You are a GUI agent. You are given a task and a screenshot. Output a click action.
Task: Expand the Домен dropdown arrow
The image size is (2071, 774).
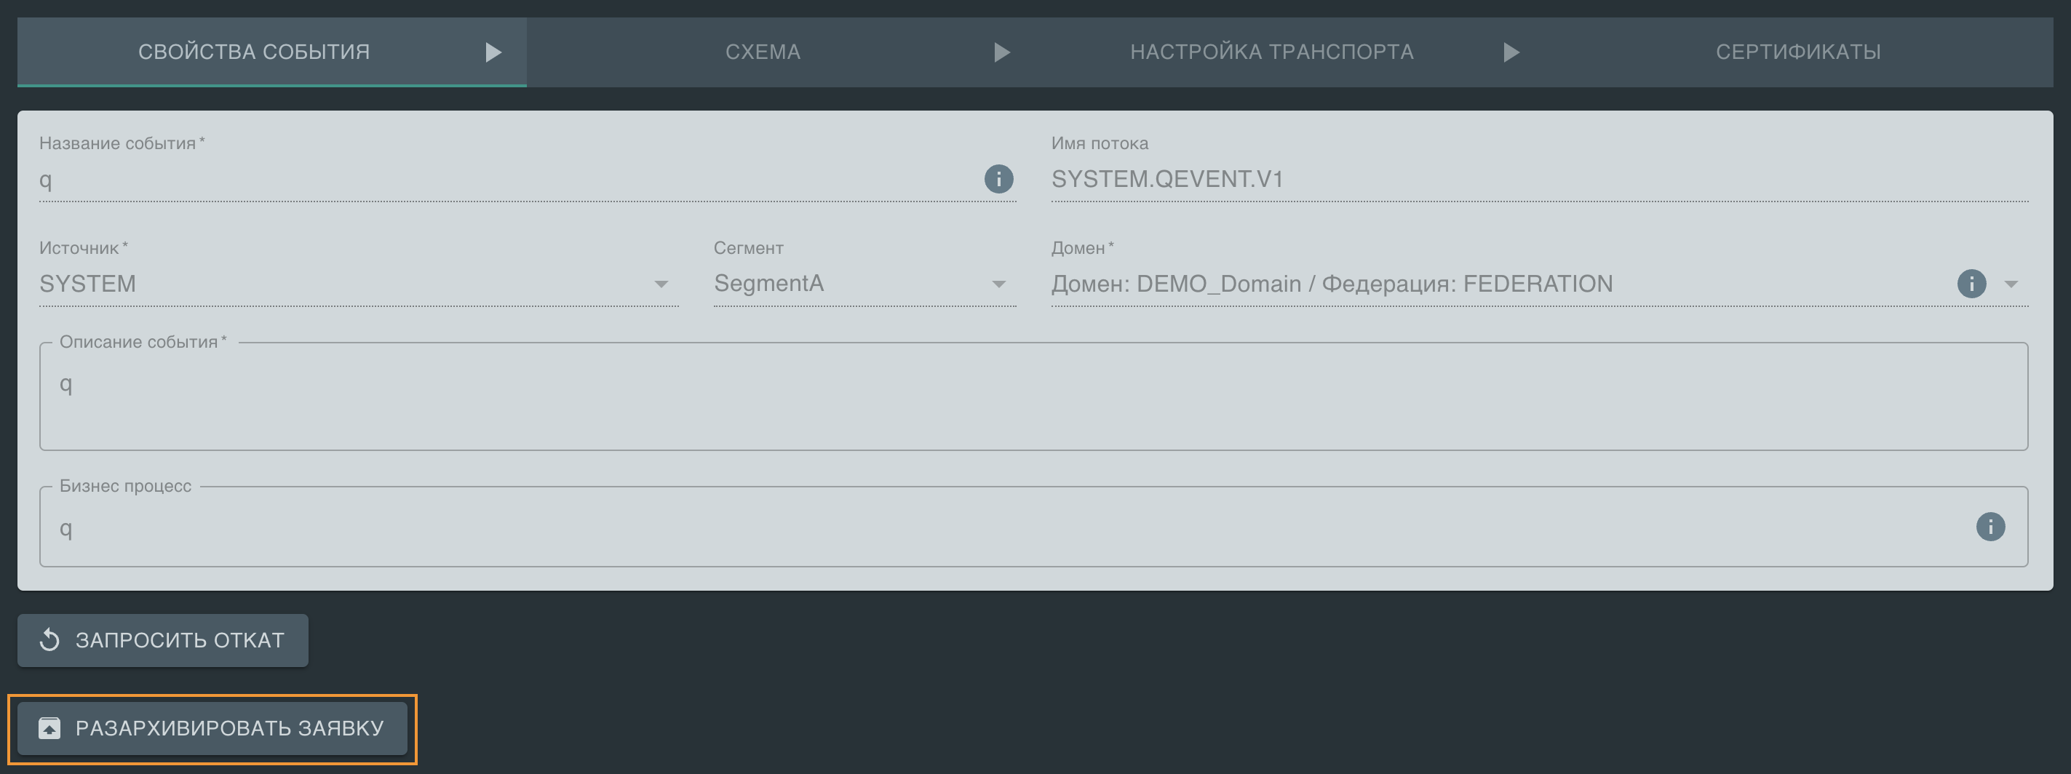pyautogui.click(x=2011, y=284)
